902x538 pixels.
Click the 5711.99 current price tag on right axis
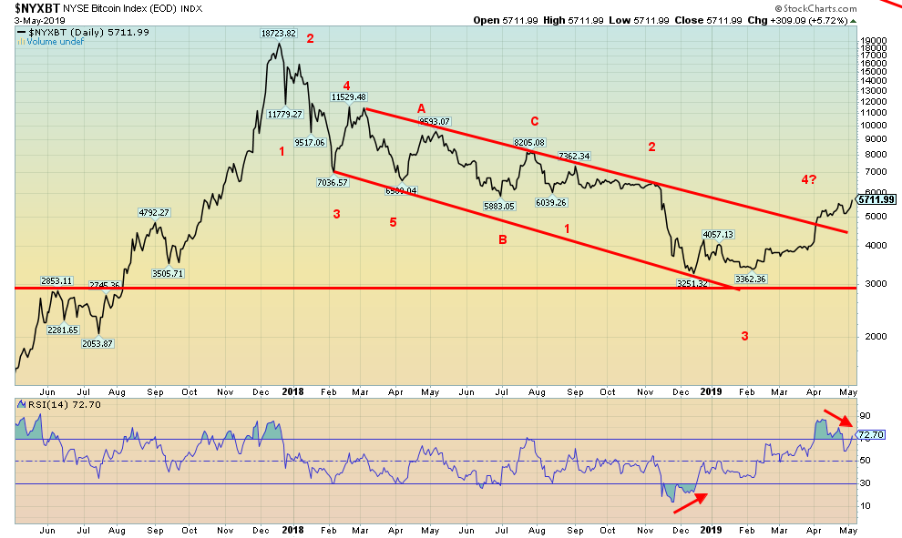coord(876,200)
